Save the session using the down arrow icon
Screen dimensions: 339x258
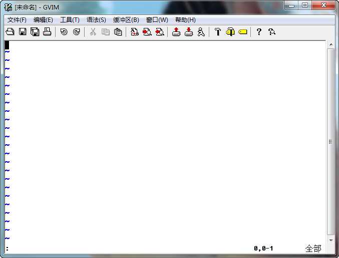click(189, 31)
